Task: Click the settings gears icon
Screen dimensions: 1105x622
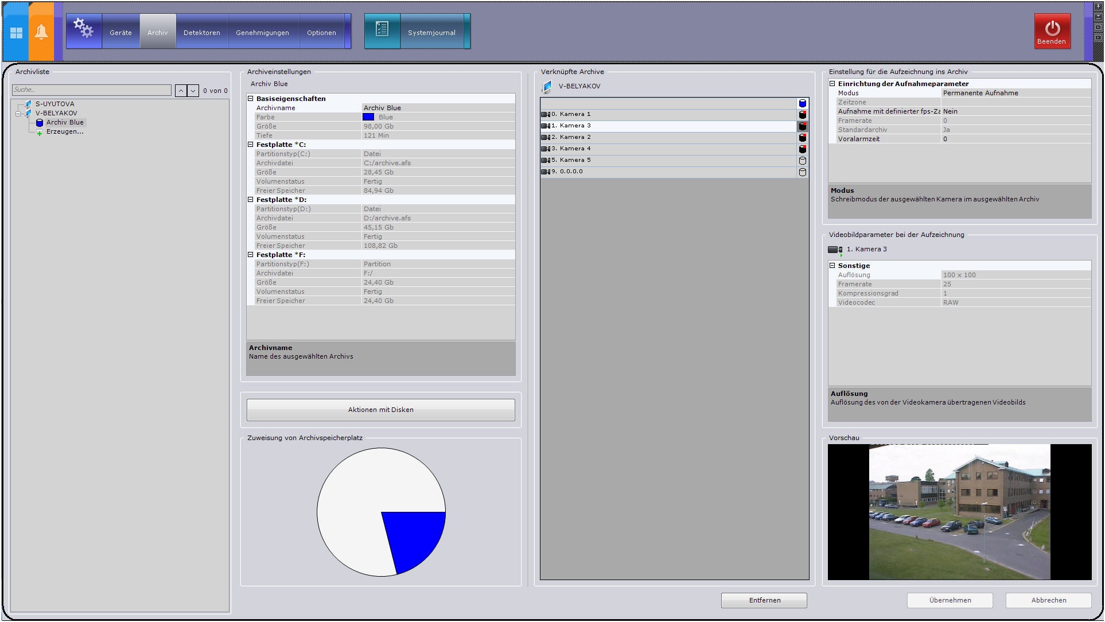Action: tap(84, 29)
